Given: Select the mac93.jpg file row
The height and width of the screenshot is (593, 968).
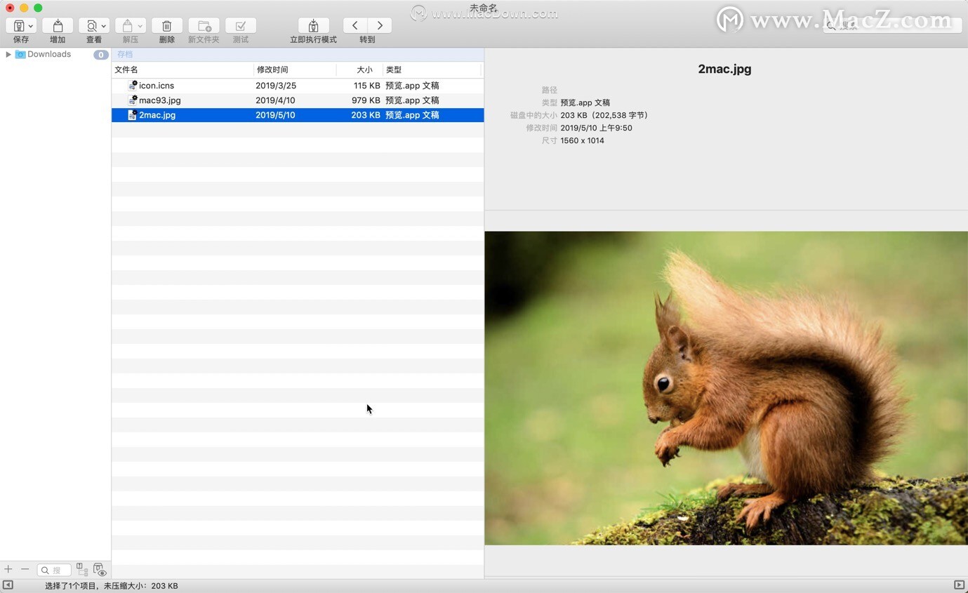Looking at the screenshot, I should pos(298,100).
